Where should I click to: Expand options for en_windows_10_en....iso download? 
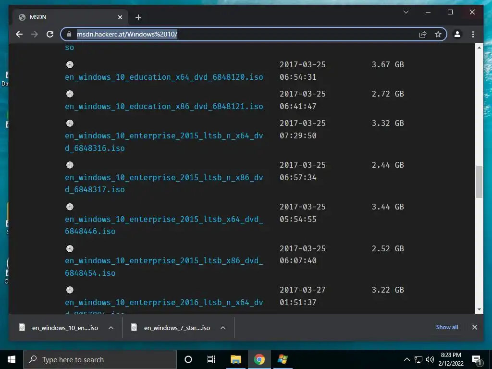click(x=111, y=328)
